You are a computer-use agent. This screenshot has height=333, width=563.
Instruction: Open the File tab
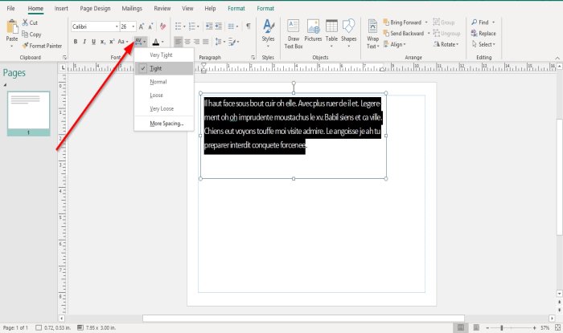tap(10, 8)
